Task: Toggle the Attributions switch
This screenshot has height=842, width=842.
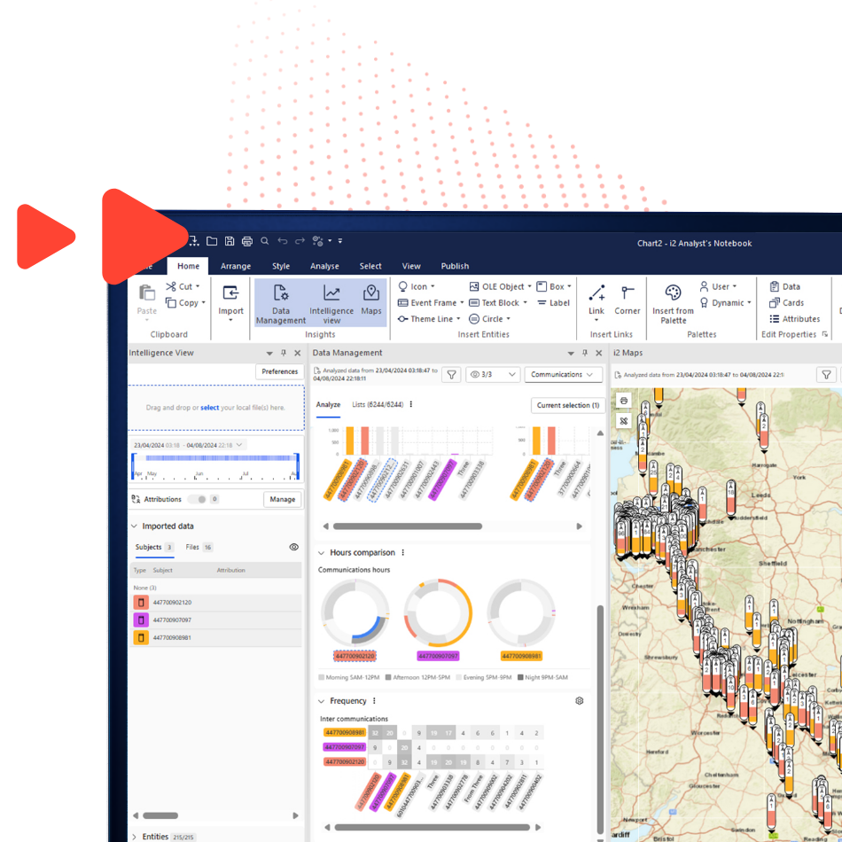Action: coord(195,499)
